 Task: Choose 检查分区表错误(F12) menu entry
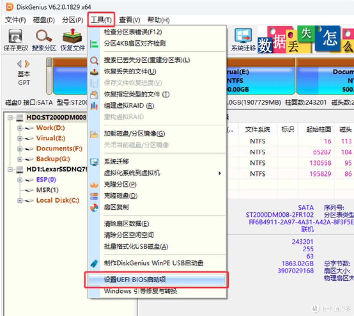[157, 32]
